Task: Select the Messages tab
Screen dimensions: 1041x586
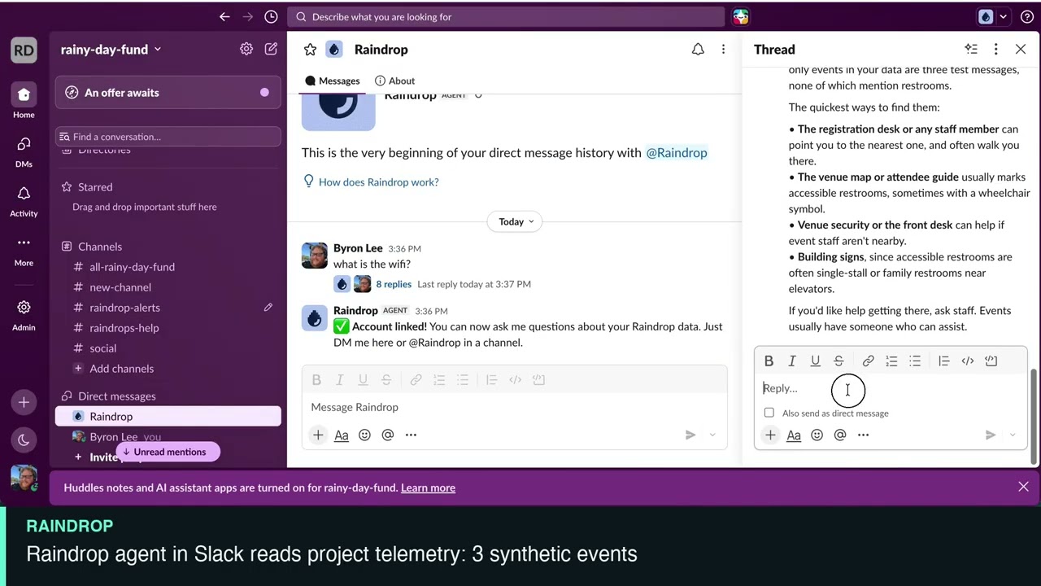Action: point(333,81)
